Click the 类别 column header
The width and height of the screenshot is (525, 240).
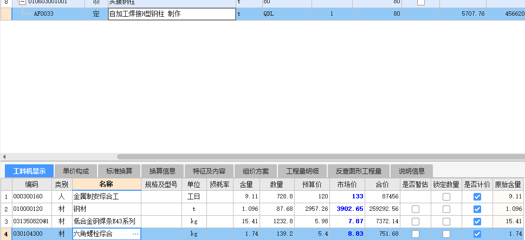click(x=62, y=184)
